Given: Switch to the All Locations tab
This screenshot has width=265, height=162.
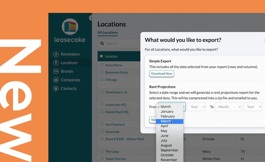Looking at the screenshot, I should (x=107, y=33).
